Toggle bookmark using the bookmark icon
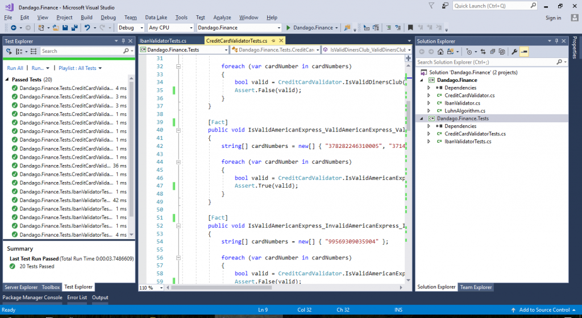This screenshot has width=582, height=318. [x=410, y=27]
